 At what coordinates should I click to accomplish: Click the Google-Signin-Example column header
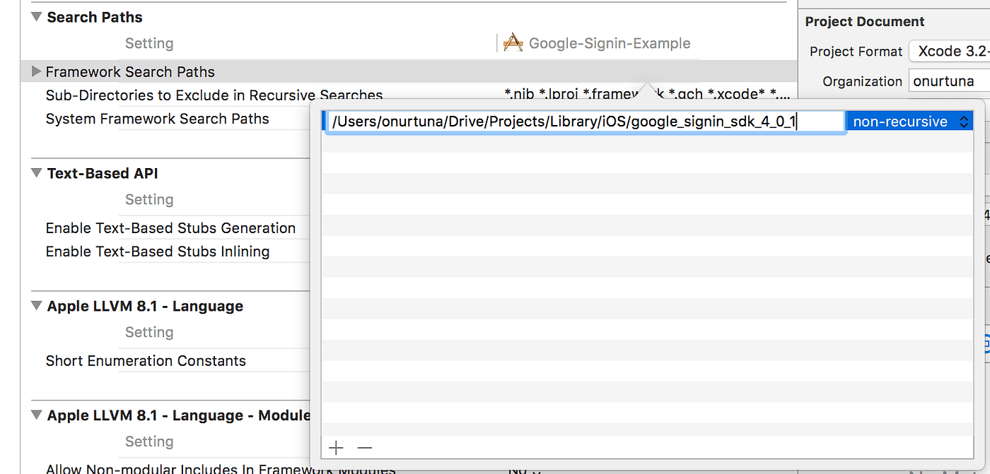[x=610, y=43]
